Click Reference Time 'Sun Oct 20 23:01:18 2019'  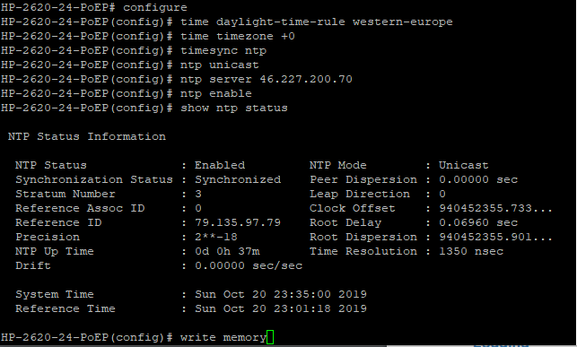click(x=281, y=308)
